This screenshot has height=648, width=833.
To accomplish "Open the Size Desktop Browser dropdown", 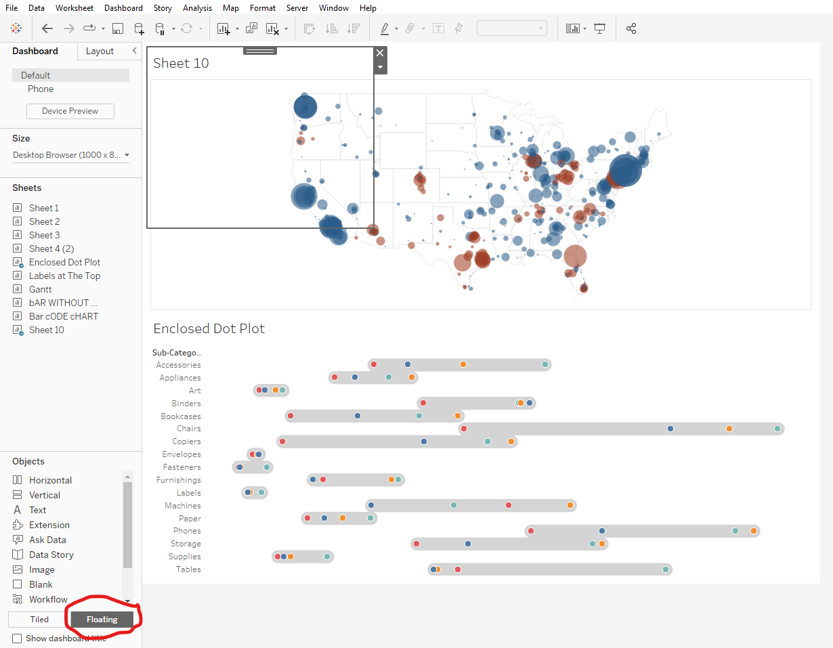I will click(x=71, y=155).
